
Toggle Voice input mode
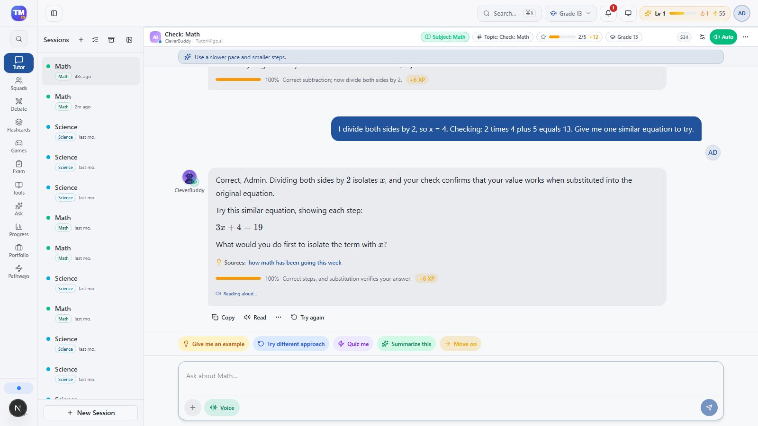click(x=222, y=408)
